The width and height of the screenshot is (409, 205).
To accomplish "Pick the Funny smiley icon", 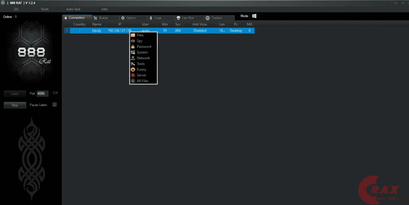I will [133, 69].
